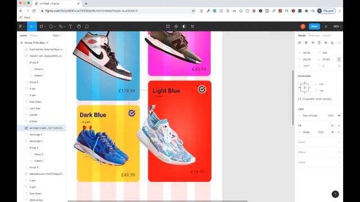360x202 pixels.
Task: Click the orange user avatar
Action: point(303,26)
